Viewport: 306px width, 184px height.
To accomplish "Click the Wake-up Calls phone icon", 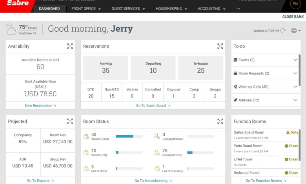I will (235, 87).
